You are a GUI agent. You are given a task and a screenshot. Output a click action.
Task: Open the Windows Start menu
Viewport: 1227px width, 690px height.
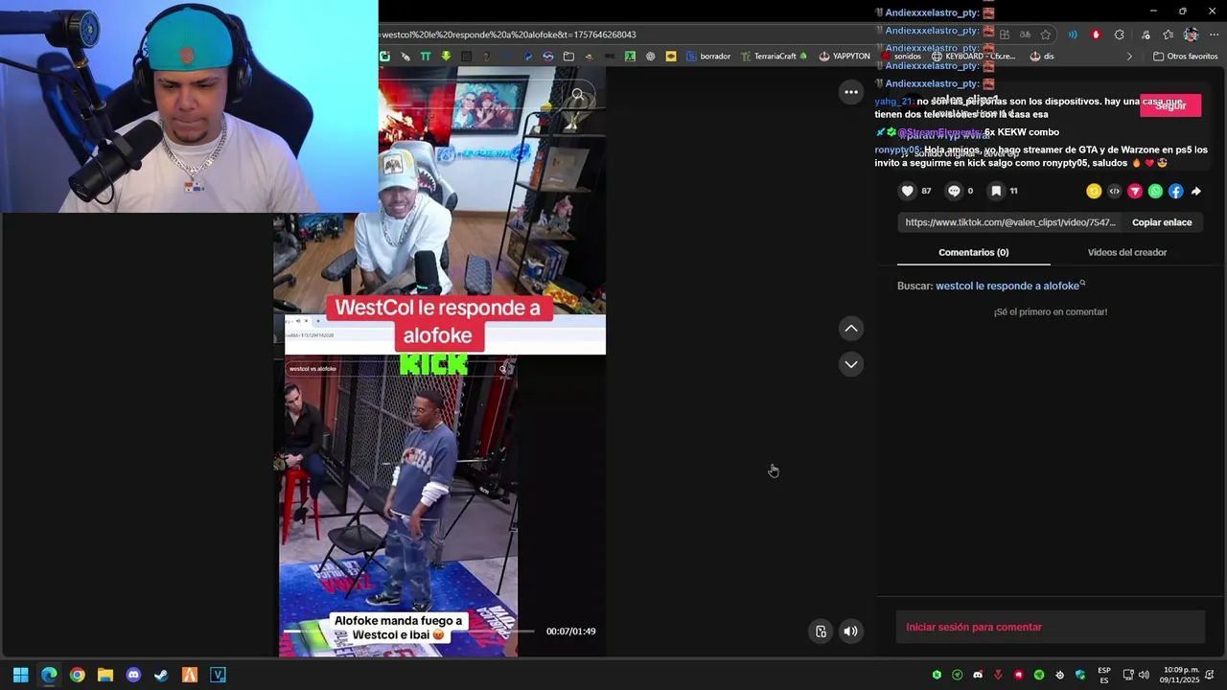tap(20, 675)
